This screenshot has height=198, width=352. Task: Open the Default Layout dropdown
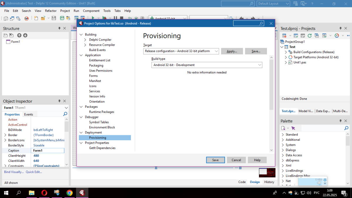288,4
